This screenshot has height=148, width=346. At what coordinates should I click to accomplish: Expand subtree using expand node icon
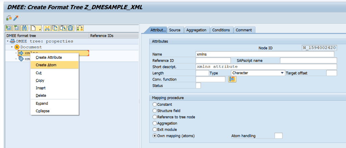pyautogui.click(x=9, y=28)
